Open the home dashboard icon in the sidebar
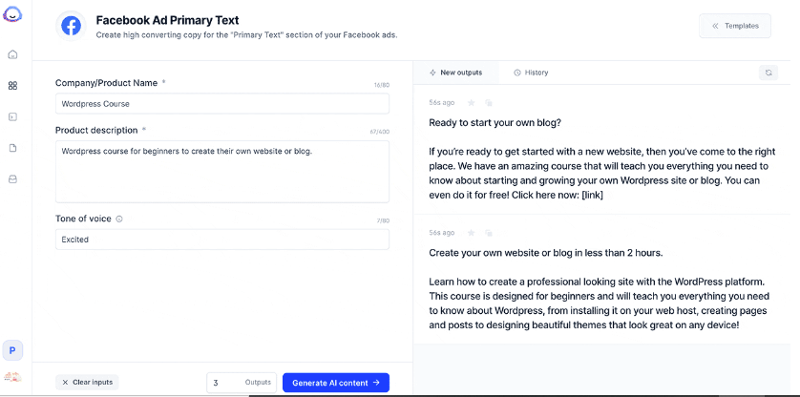800x397 pixels. tap(12, 54)
